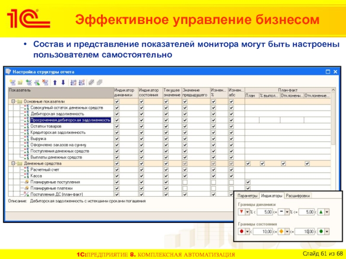Viewport: 346px width, 259px height.
Task: Move the selected row up with the arrow
Action: coord(55,82)
